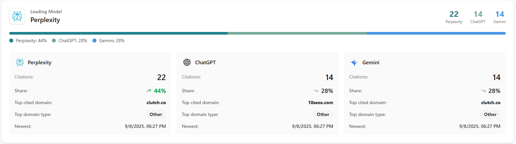The width and height of the screenshot is (516, 144).
Task: Click citations value 14 in Gemini card
Action: pos(497,77)
